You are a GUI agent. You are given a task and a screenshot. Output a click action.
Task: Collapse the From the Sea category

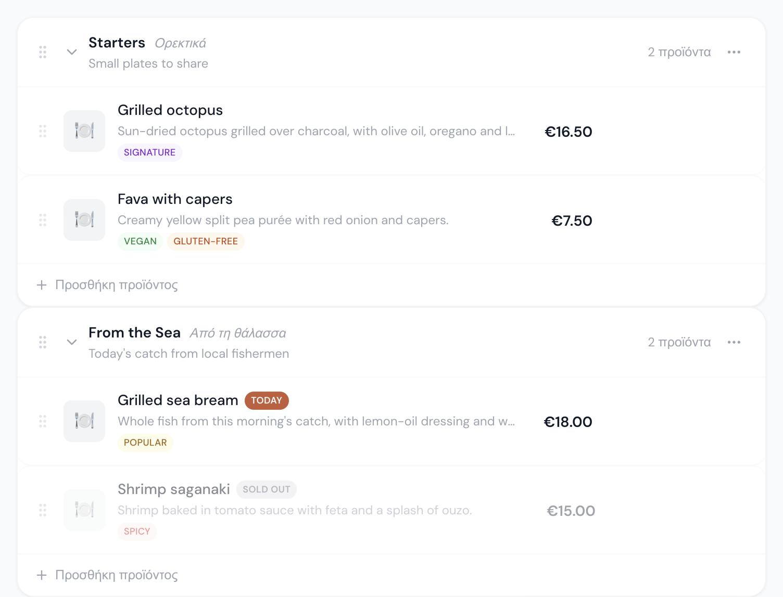click(x=72, y=342)
